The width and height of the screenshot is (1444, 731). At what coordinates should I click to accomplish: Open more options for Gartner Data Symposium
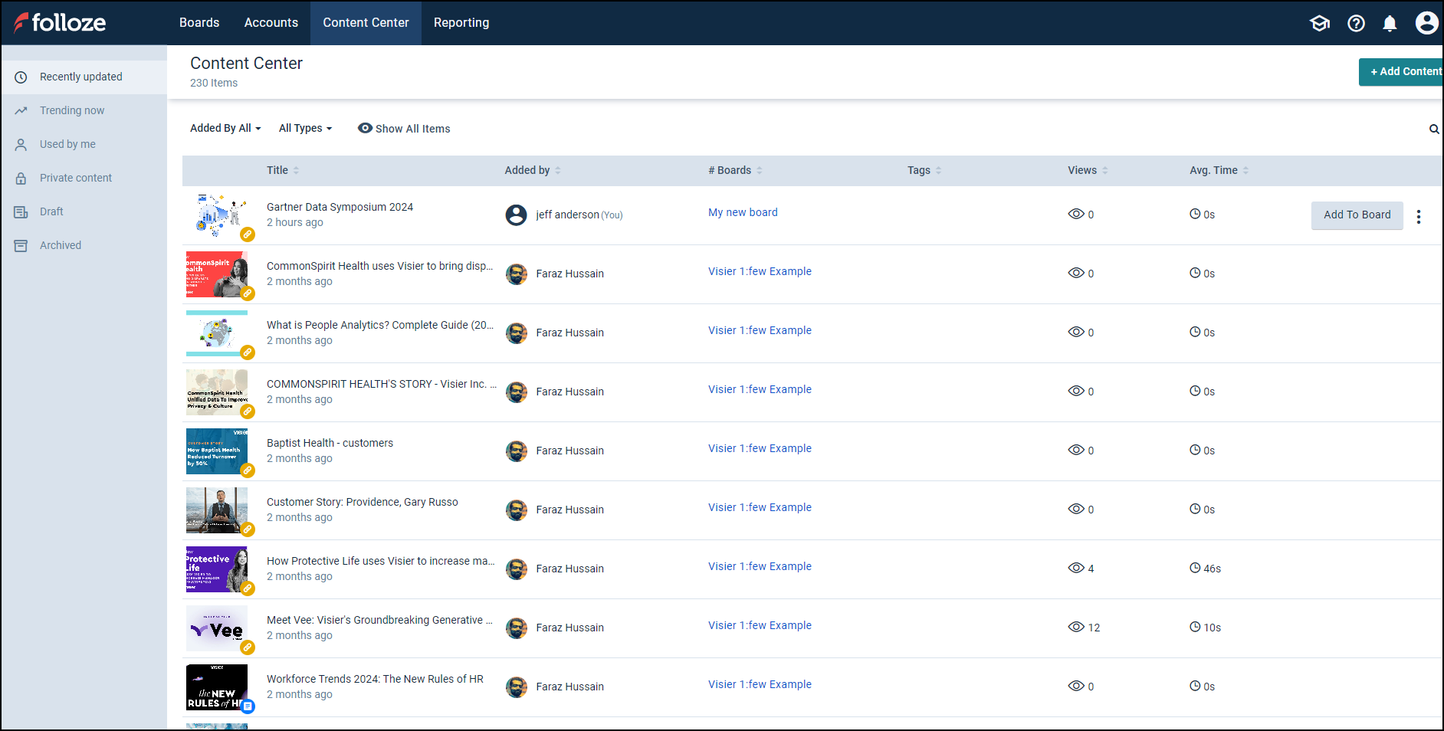coord(1419,217)
